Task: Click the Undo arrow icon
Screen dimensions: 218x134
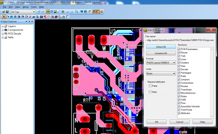Action: 68,12
